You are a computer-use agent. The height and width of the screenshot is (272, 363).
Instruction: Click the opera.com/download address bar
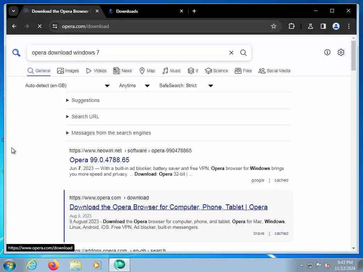click(x=162, y=26)
